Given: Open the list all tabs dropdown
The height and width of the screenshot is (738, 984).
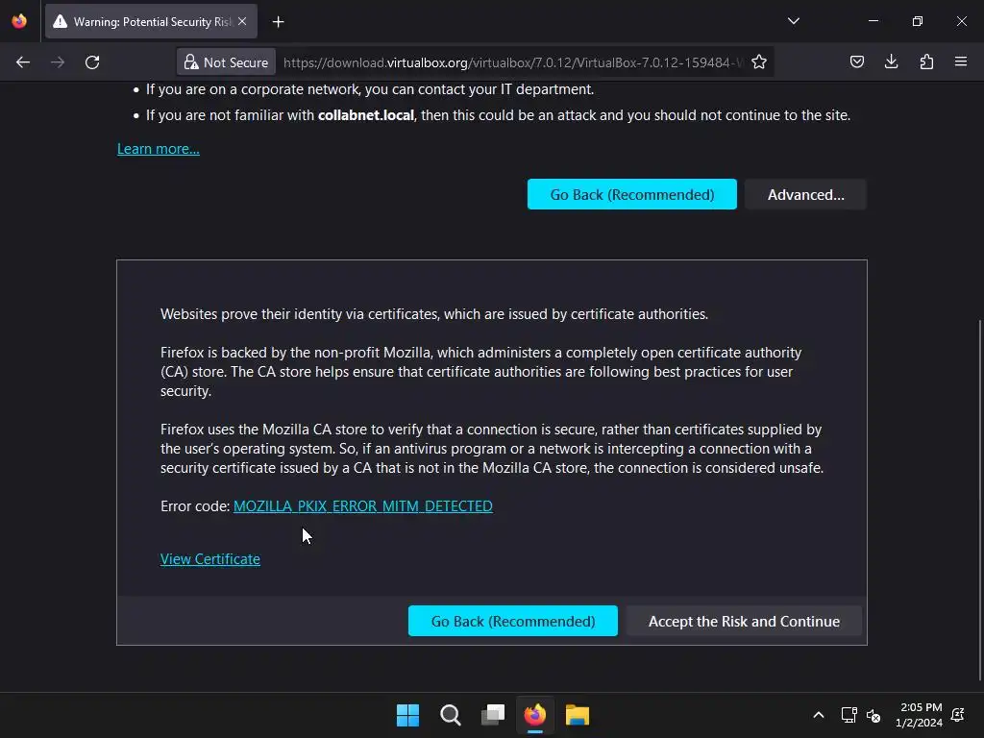Looking at the screenshot, I should coord(793,21).
